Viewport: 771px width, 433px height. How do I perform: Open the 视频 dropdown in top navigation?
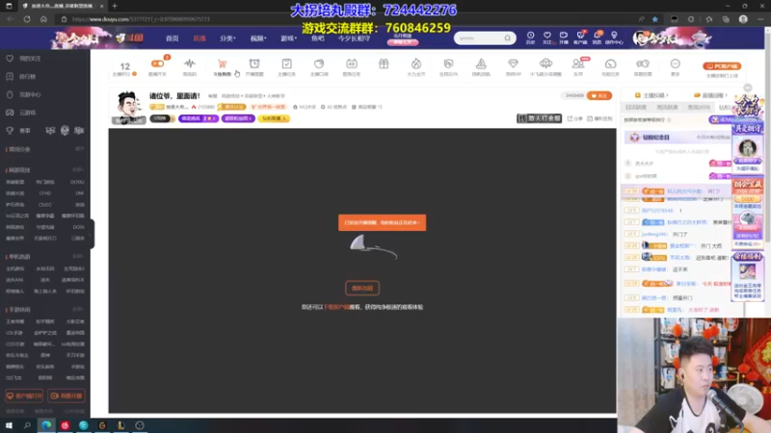[x=258, y=38]
